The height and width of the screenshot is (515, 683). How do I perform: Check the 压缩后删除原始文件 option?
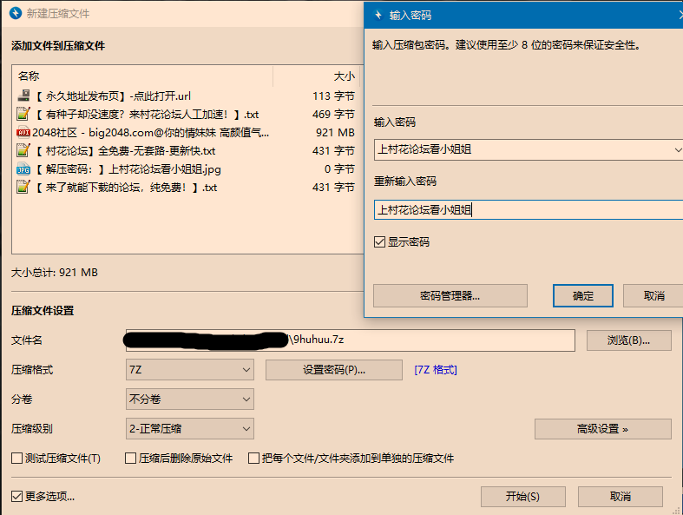131,459
